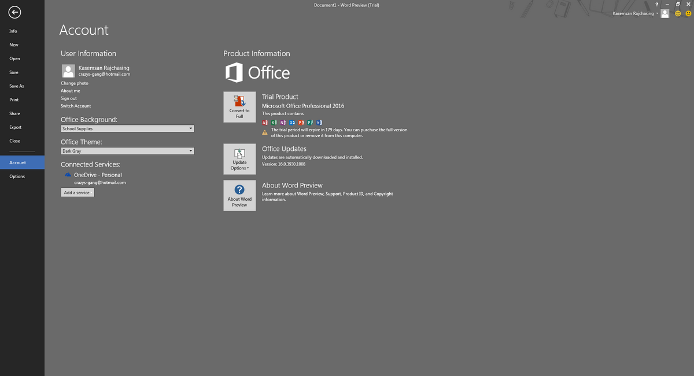
Task: Click the PowerPoint app icon
Action: 301,123
